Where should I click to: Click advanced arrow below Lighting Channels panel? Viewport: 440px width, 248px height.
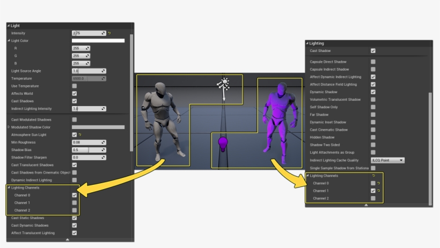pyautogui.click(x=366, y=205)
